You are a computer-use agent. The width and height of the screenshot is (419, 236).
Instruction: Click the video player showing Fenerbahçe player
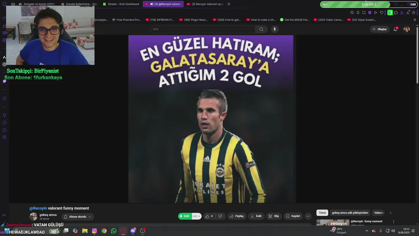tap(212, 119)
